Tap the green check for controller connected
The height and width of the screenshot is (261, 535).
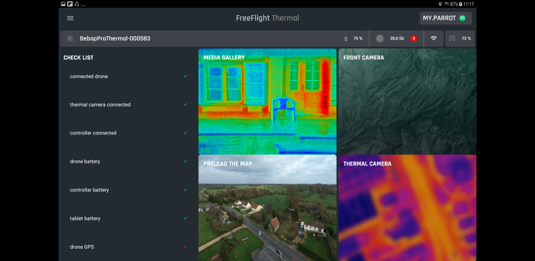pos(185,133)
